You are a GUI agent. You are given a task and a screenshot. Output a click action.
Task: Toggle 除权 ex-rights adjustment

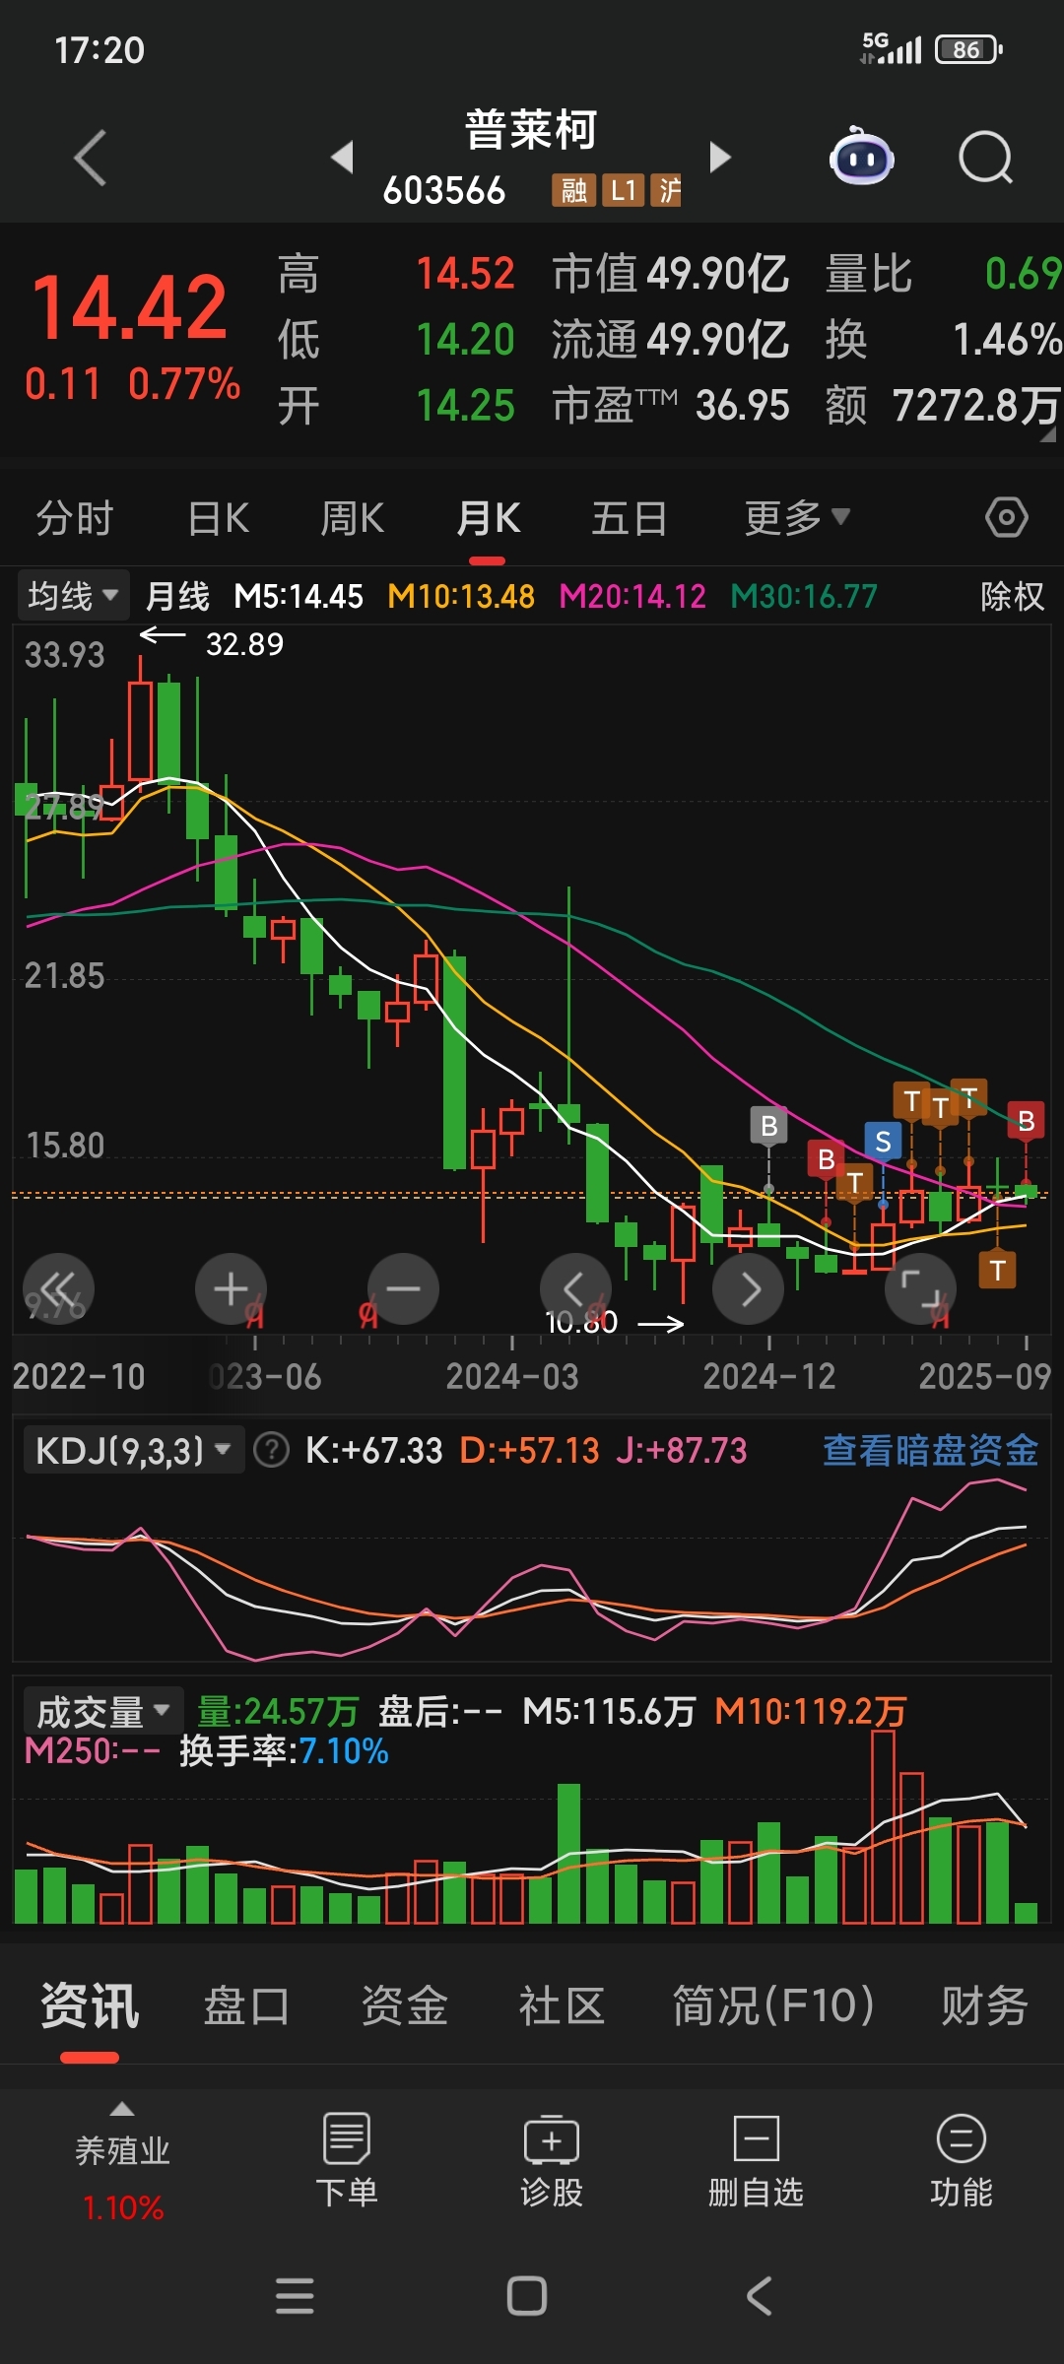1012,596
